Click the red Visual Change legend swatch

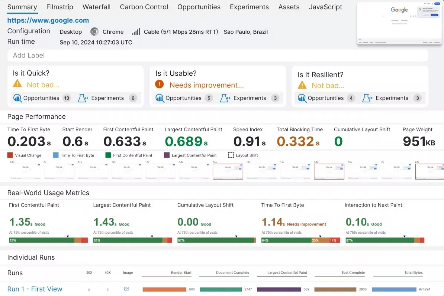10,155
